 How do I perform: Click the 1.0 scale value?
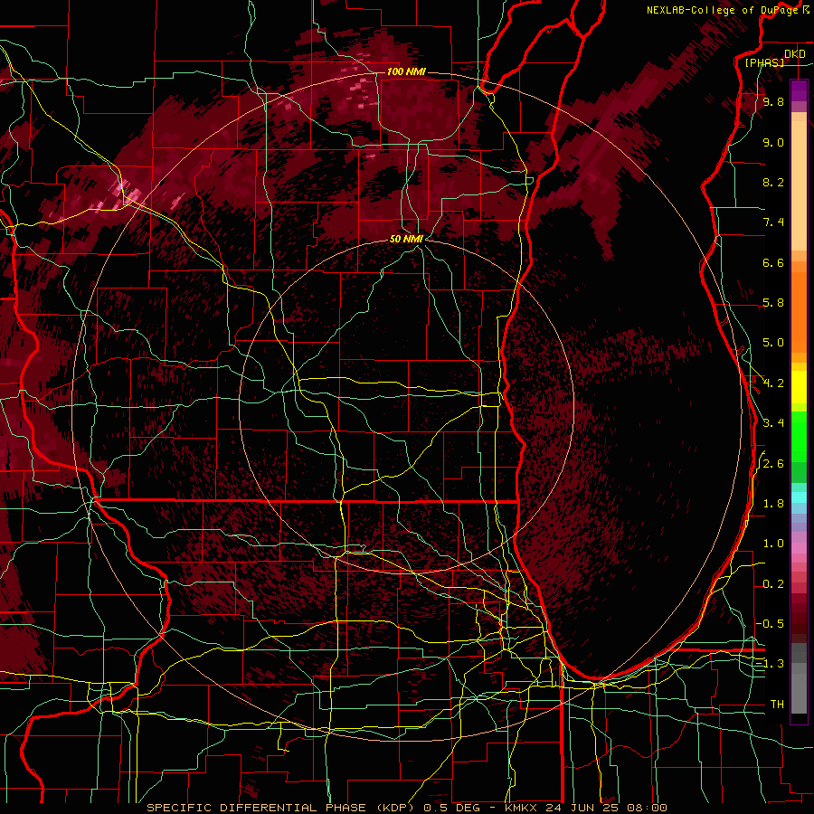[773, 544]
